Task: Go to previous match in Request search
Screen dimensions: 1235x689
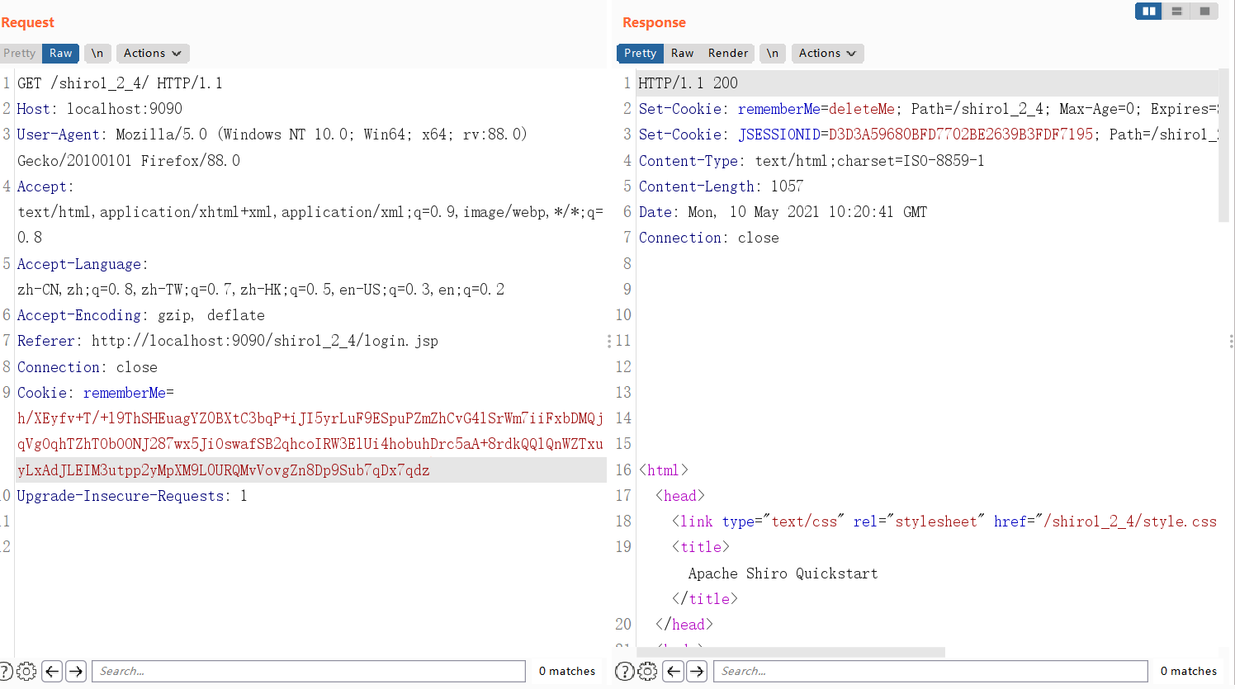Action: [x=52, y=671]
